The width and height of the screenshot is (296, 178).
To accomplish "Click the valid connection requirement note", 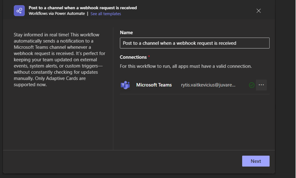I will click(186, 66).
